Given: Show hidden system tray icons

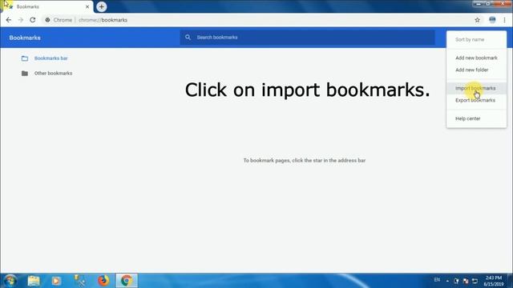Looking at the screenshot, I should click(447, 281).
